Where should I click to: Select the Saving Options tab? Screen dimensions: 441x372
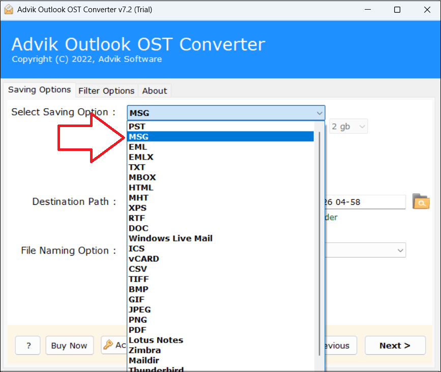pyautogui.click(x=39, y=90)
